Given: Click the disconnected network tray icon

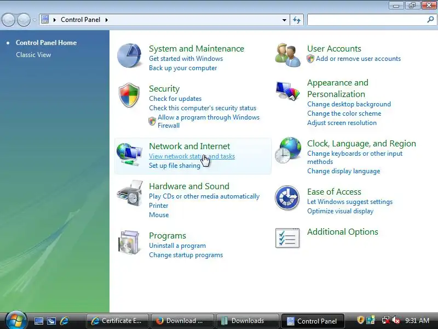Looking at the screenshot, I should tap(386, 320).
